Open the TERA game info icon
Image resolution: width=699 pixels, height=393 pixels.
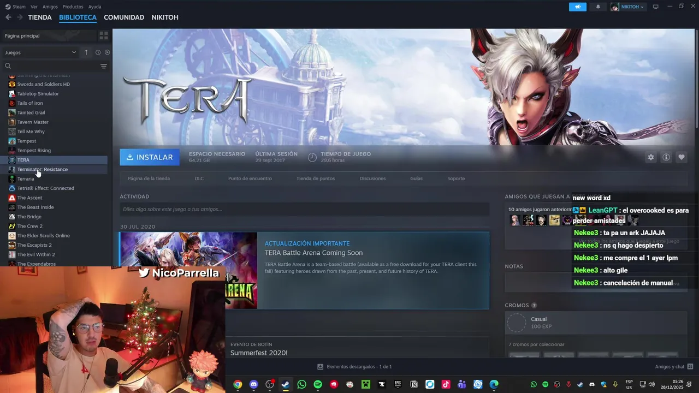[x=666, y=157]
